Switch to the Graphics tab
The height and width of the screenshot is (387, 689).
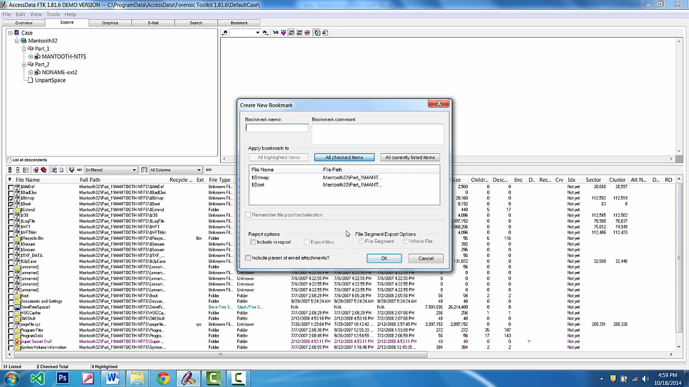click(x=110, y=23)
